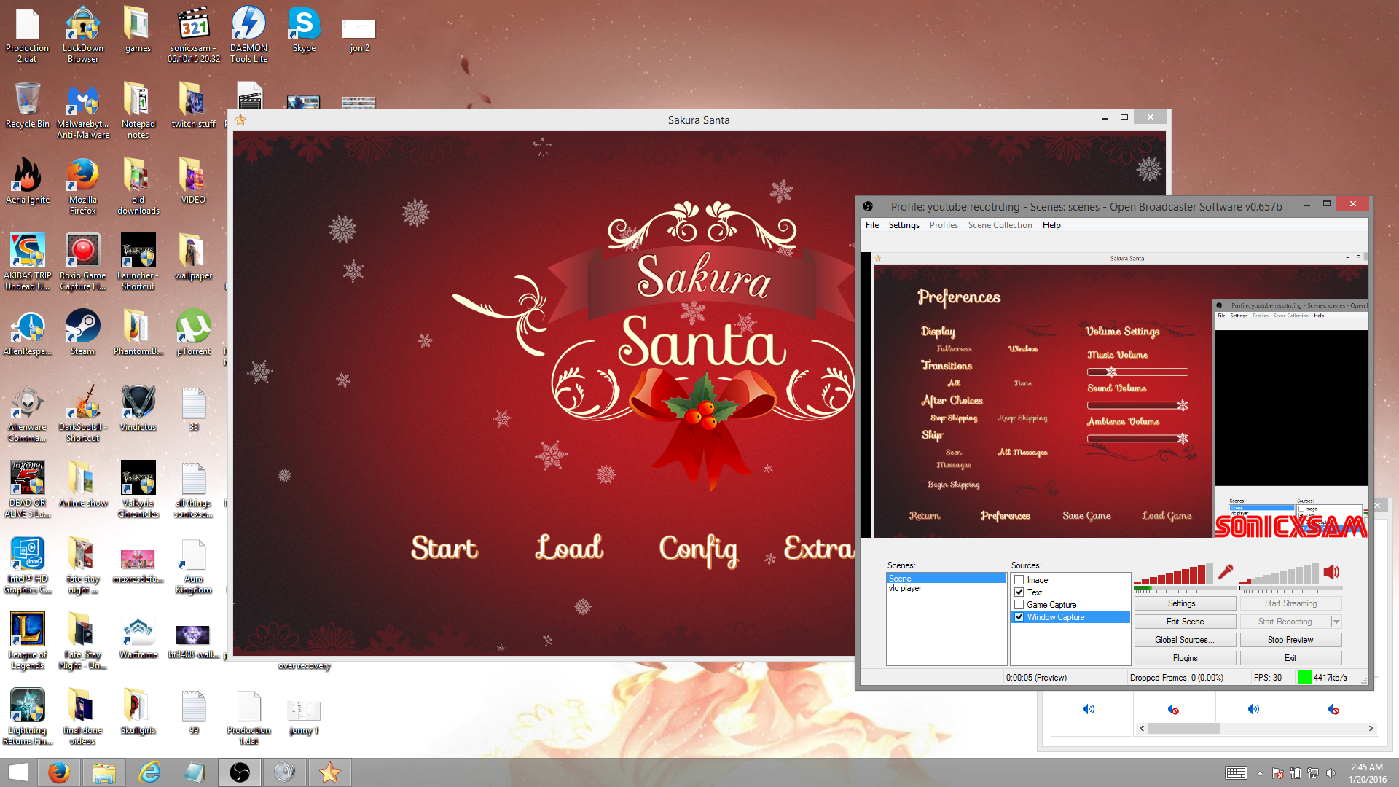Click the OBS taskbar button
This screenshot has height=787, width=1399.
[240, 772]
